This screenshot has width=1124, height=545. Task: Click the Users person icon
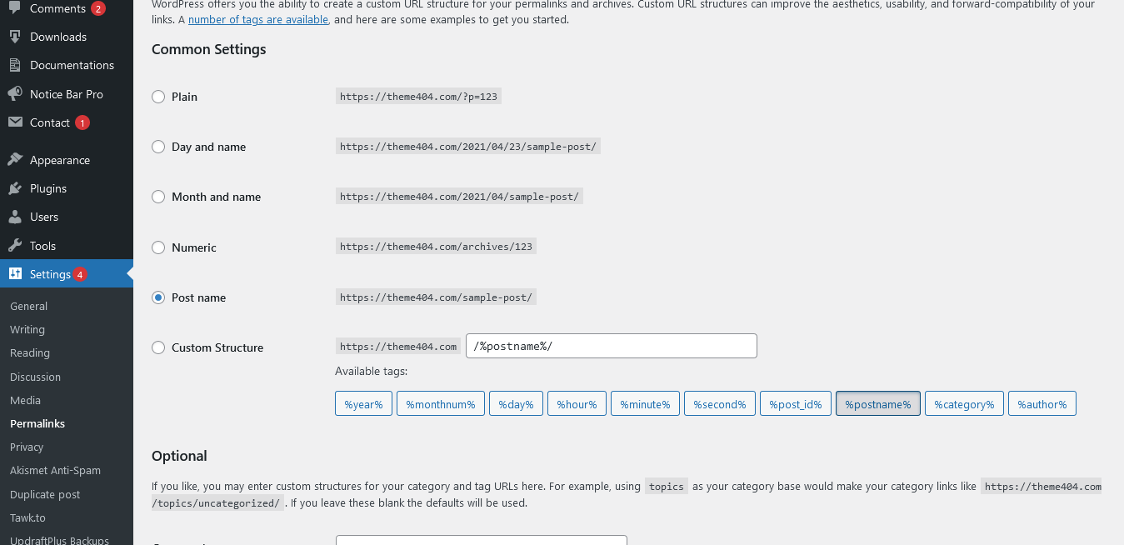[15, 217]
